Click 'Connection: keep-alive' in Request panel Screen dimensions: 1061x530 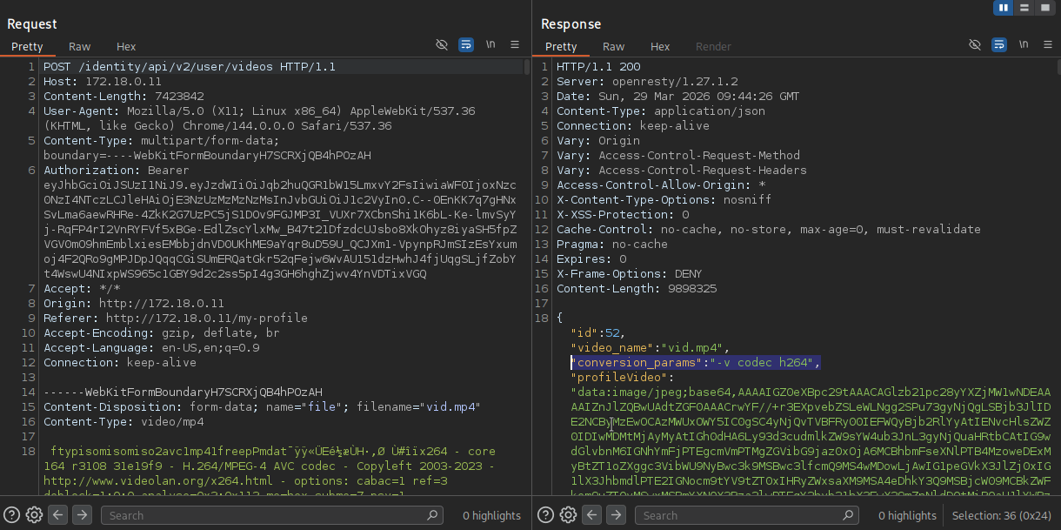[x=120, y=363]
